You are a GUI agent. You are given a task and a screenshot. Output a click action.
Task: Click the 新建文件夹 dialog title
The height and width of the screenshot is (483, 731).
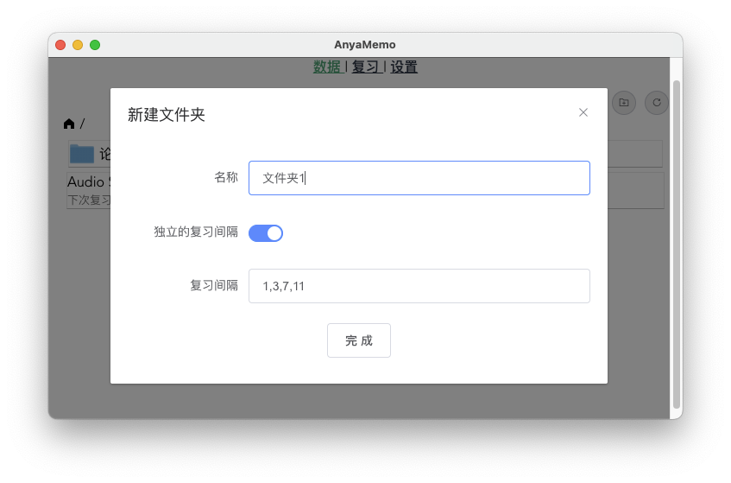click(167, 115)
